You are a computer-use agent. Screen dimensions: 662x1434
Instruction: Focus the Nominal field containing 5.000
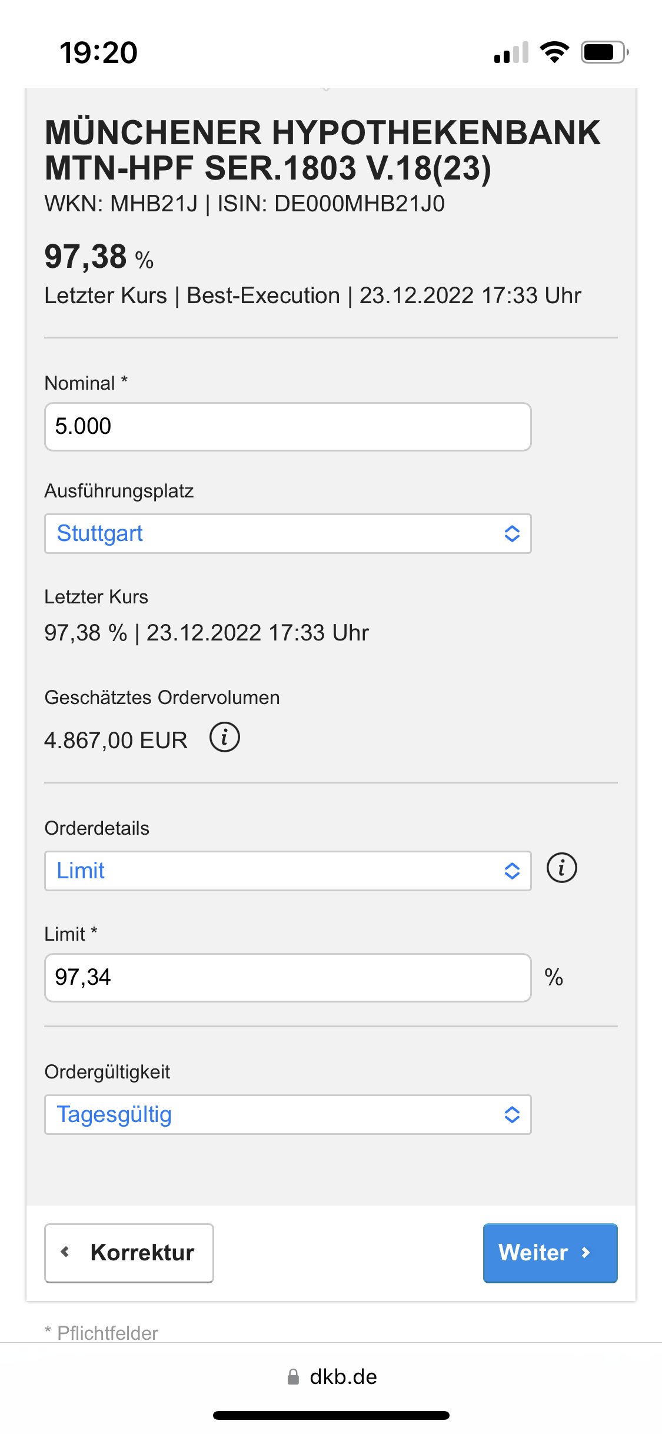pos(288,427)
